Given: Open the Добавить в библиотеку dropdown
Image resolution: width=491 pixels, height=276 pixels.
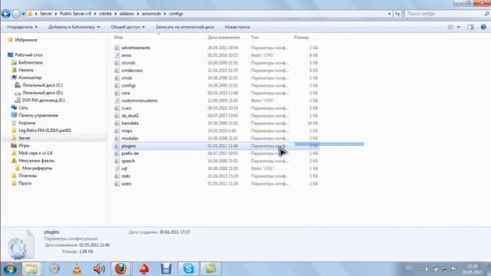Looking at the screenshot, I should click(x=74, y=28).
